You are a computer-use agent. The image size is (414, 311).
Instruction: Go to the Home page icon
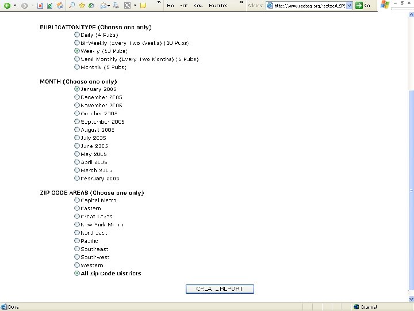(60, 5)
